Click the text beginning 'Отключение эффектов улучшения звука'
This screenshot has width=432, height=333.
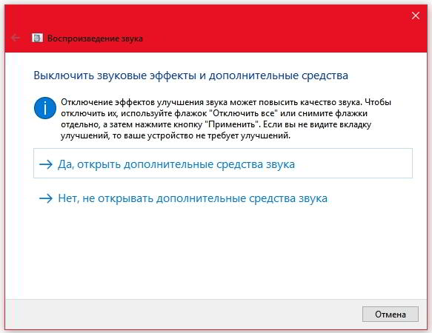(x=226, y=118)
